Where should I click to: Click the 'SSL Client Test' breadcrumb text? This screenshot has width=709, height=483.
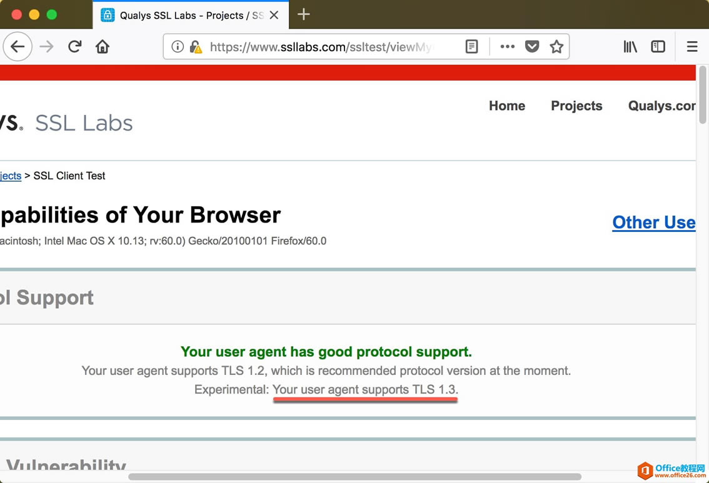pyautogui.click(x=69, y=176)
